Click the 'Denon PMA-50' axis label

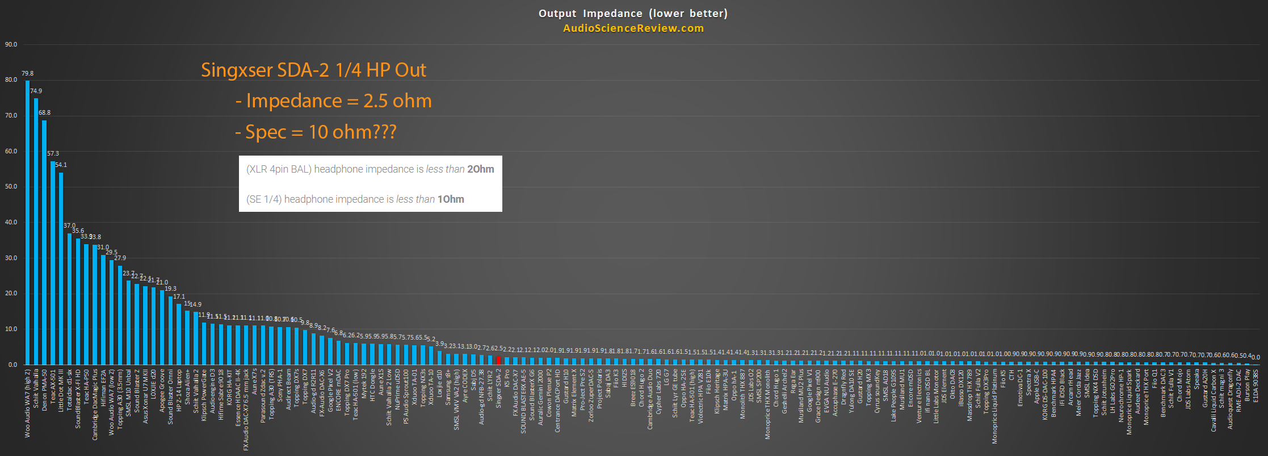(x=44, y=390)
